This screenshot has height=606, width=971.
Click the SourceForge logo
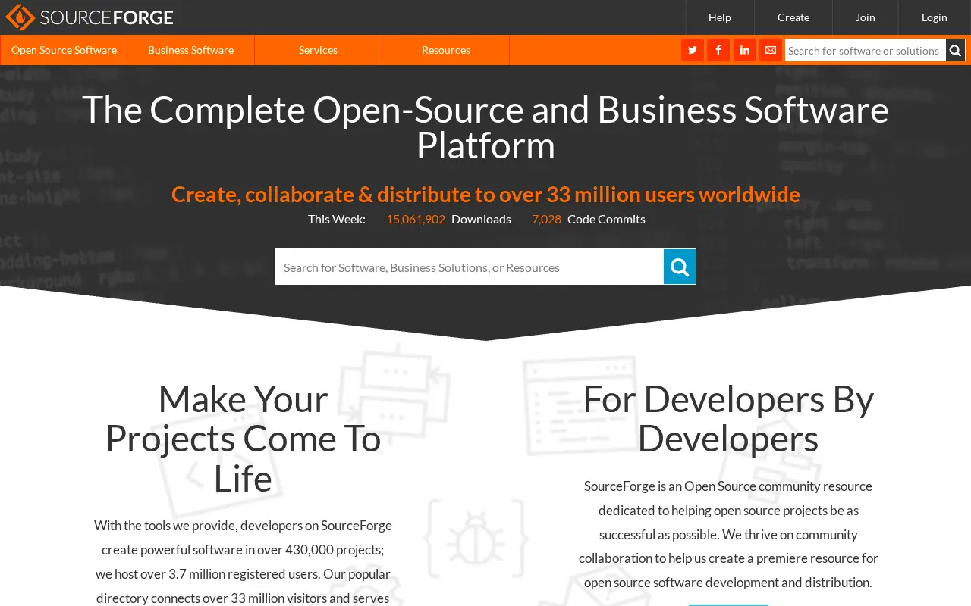[x=90, y=17]
